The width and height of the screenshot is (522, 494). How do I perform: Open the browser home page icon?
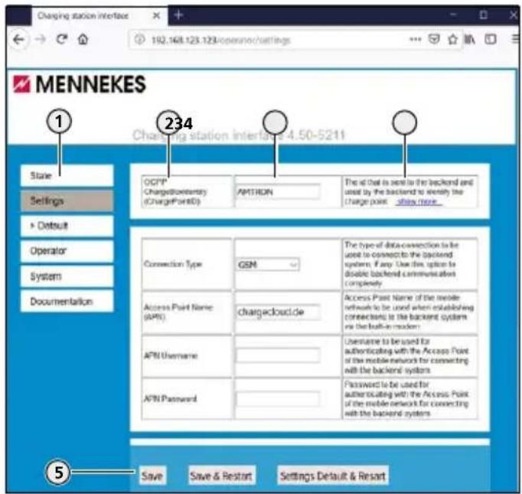click(83, 40)
